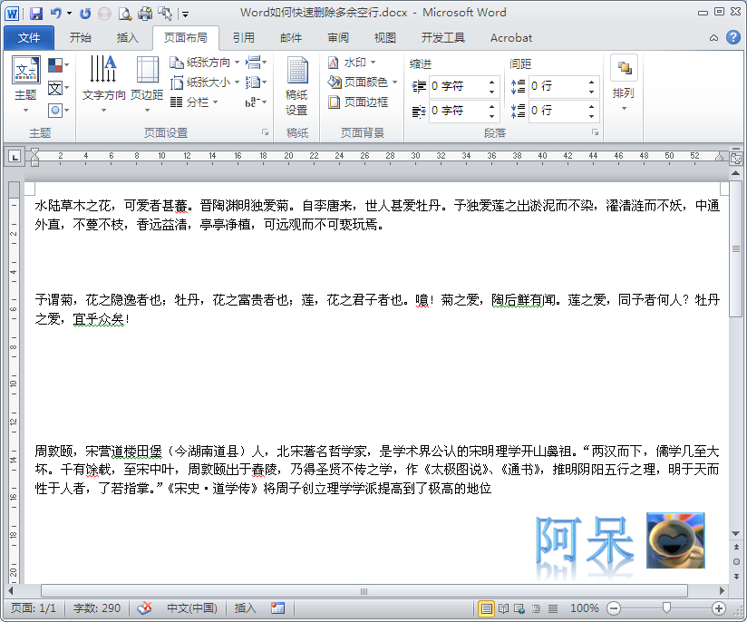Click proofing errors spell-check icon
The image size is (747, 622).
tap(144, 608)
